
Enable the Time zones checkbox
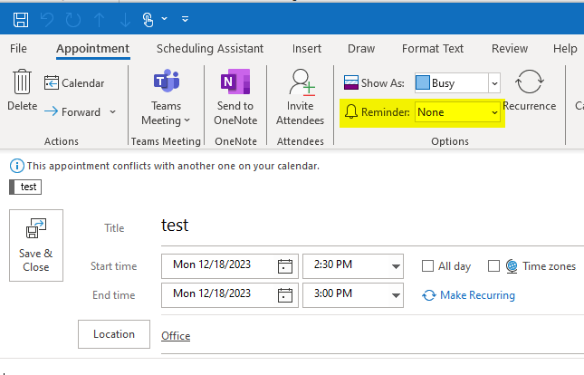(493, 266)
